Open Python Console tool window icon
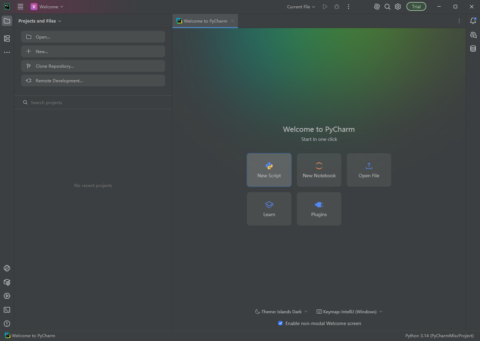 [x=7, y=268]
